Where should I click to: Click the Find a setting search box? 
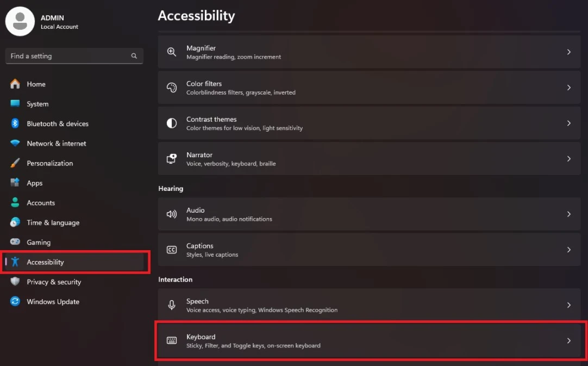point(68,56)
